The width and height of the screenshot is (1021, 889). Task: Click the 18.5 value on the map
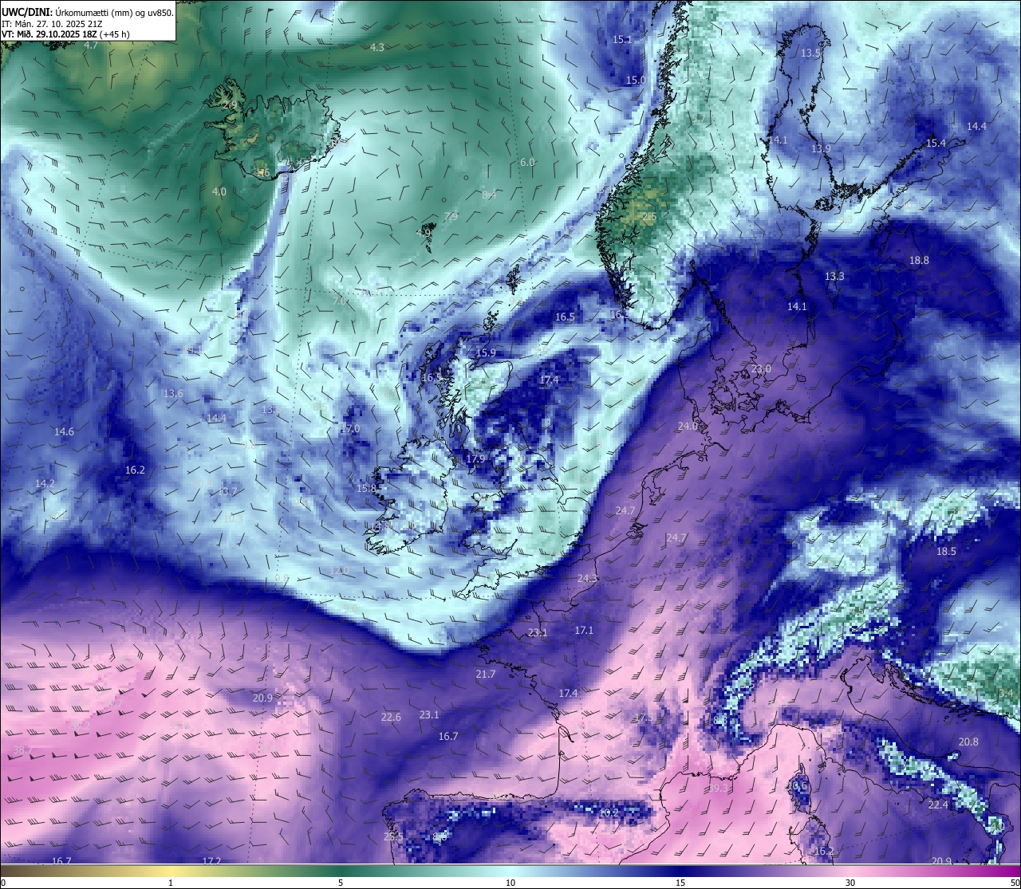point(946,552)
